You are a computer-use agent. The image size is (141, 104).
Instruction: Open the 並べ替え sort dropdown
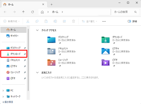click(x=89, y=21)
